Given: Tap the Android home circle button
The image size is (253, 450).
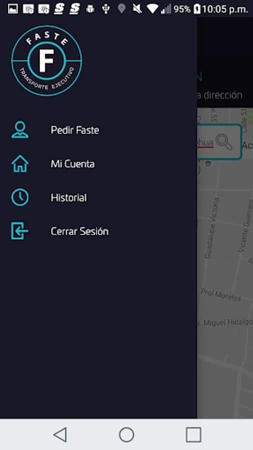Looking at the screenshot, I should [x=126, y=434].
